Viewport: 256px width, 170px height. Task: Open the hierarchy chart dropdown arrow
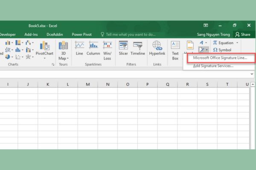(23, 43)
